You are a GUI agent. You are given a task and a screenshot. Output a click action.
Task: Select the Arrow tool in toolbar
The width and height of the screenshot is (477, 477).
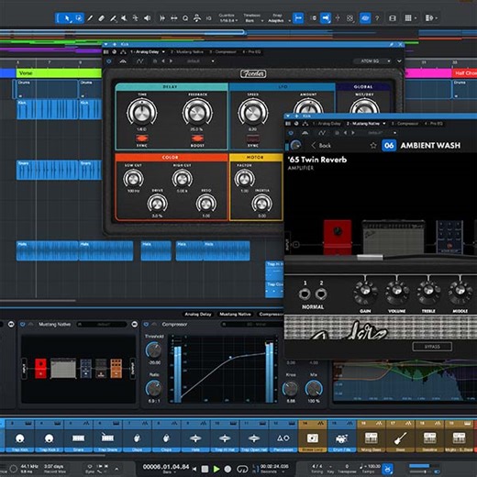point(66,18)
